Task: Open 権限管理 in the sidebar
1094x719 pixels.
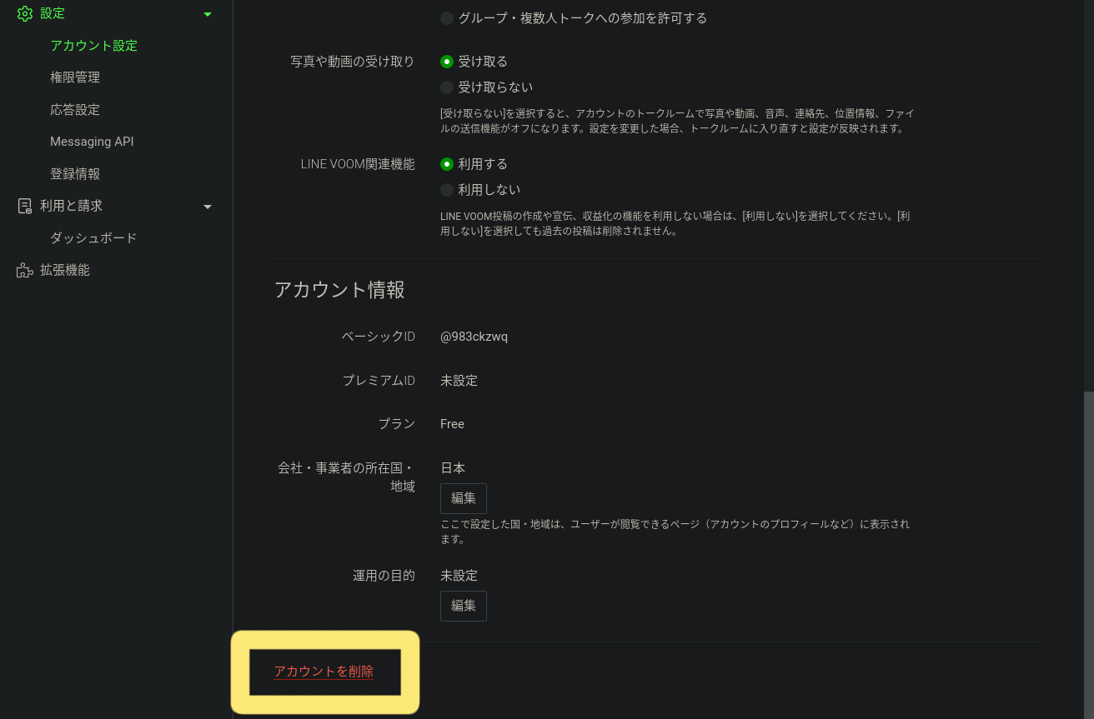Action: point(74,77)
